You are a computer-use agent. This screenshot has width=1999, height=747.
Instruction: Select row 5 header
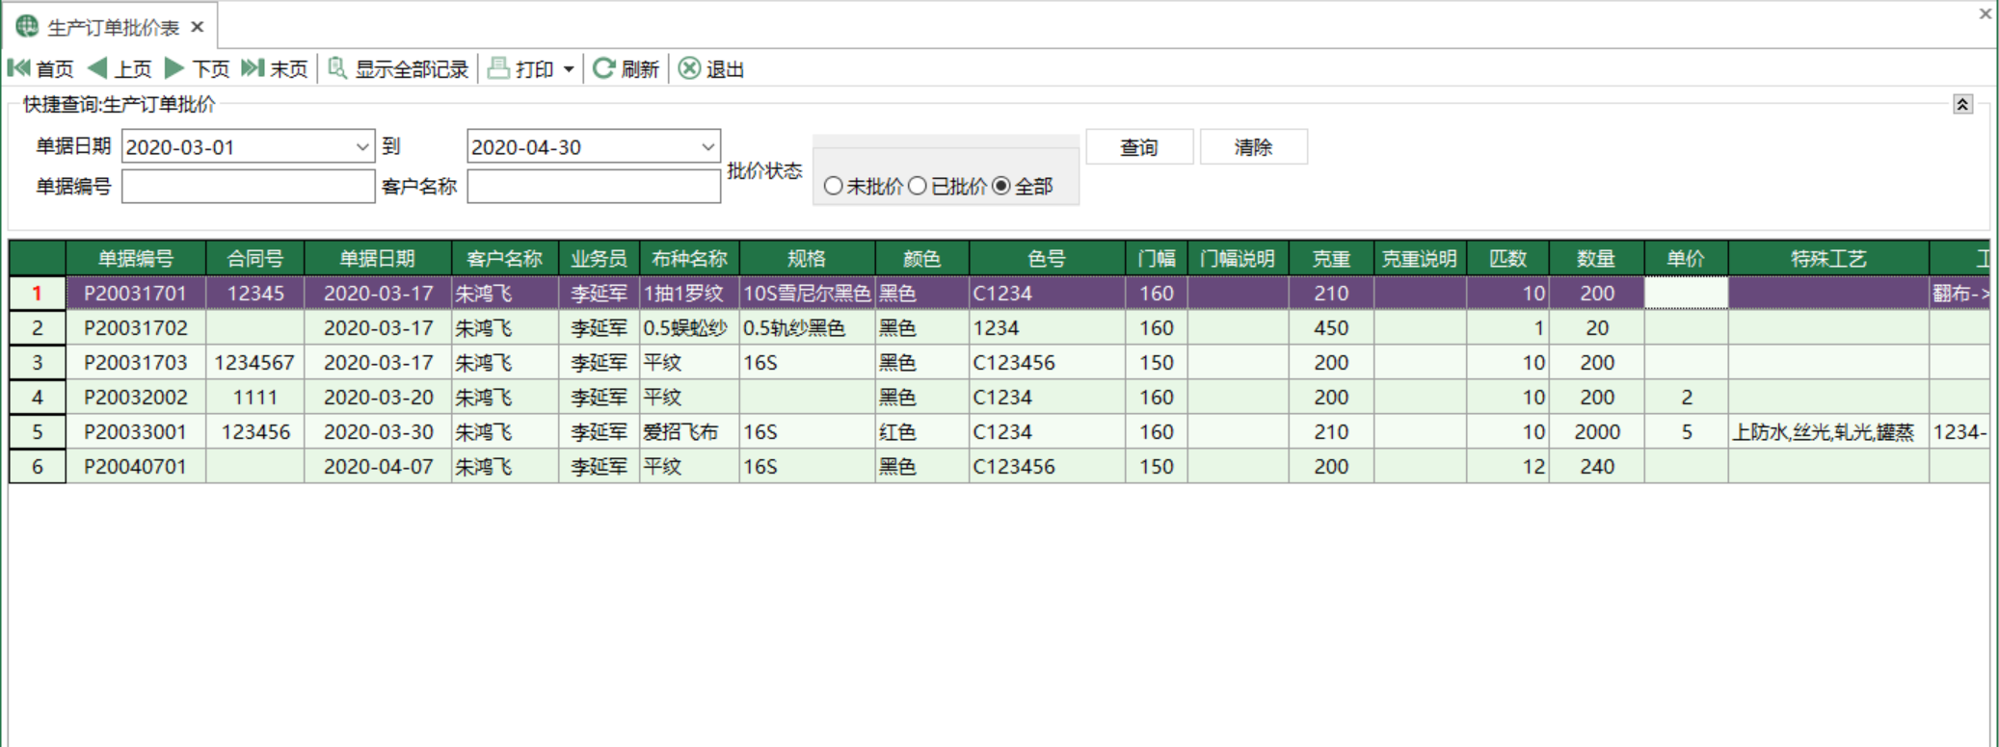tap(38, 431)
